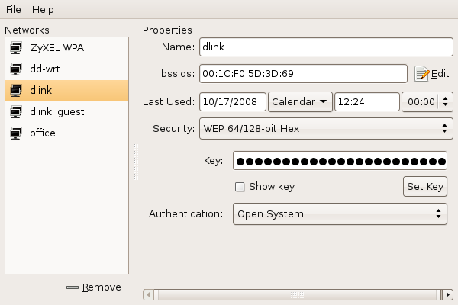Click the Edit bssids pencil icon

(x=422, y=73)
